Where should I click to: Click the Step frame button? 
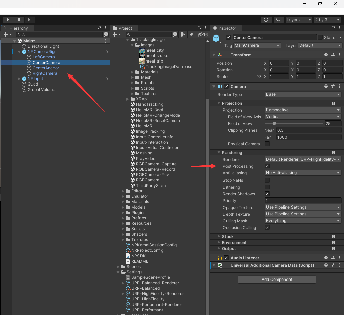pyautogui.click(x=30, y=20)
